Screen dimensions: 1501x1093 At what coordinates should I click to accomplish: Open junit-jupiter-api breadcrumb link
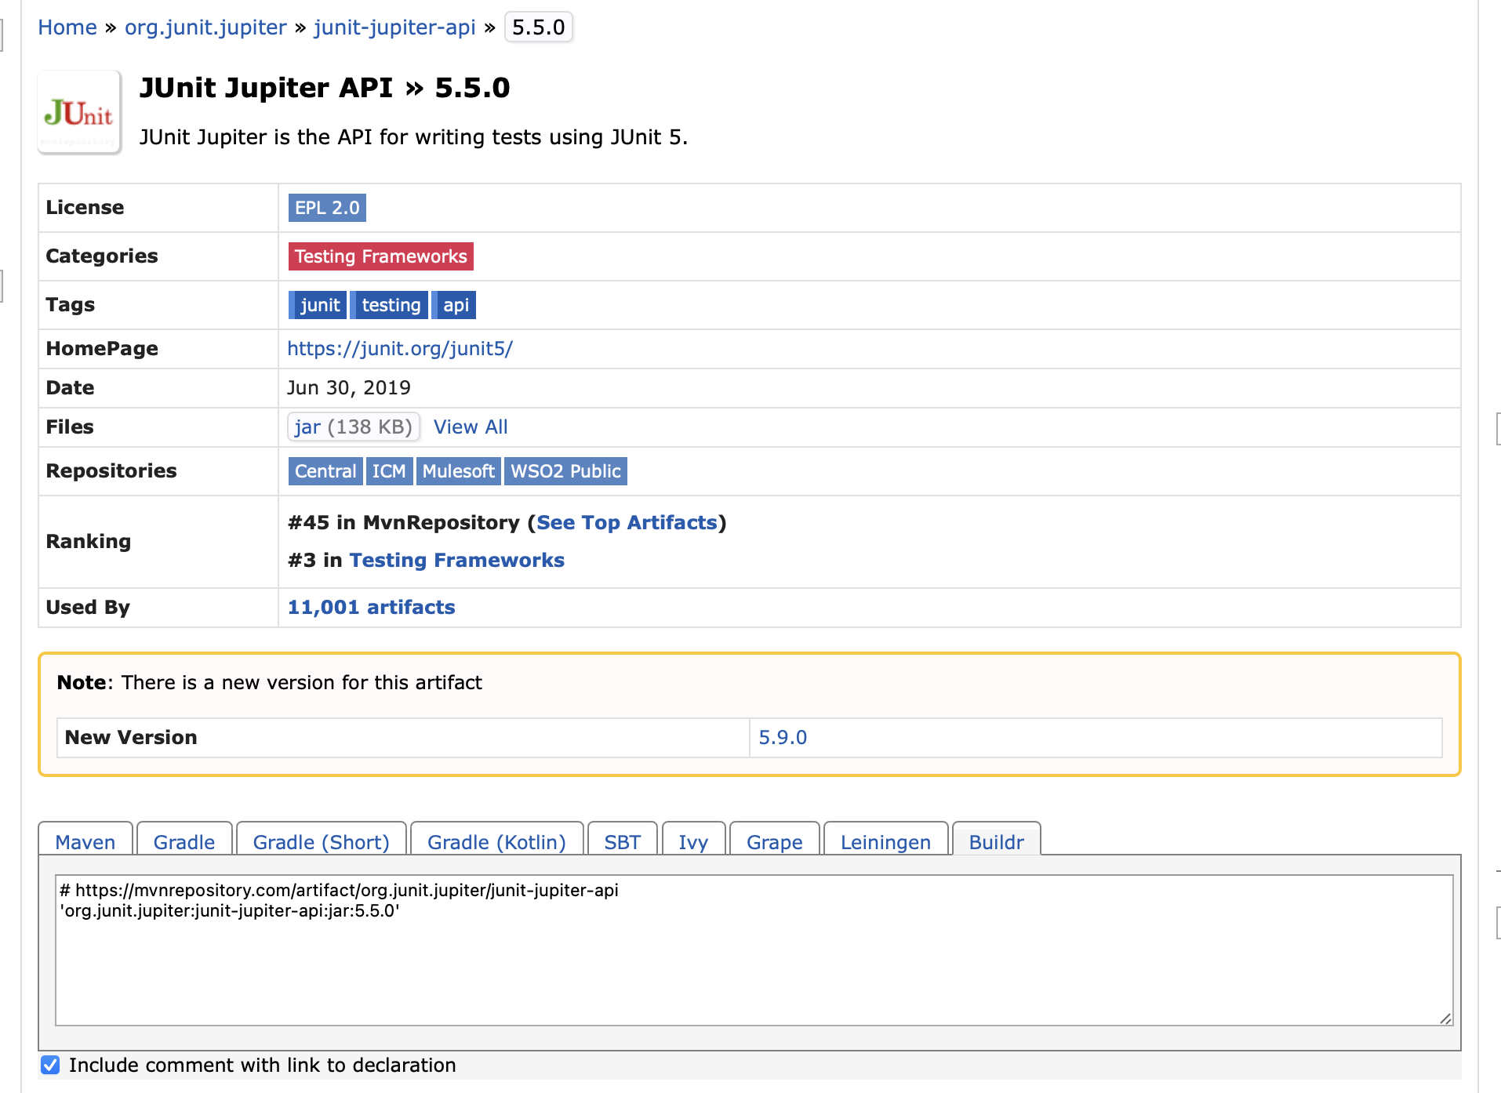pos(394,27)
